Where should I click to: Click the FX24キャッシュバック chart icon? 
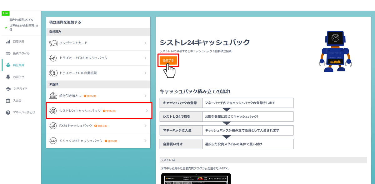click(53, 126)
